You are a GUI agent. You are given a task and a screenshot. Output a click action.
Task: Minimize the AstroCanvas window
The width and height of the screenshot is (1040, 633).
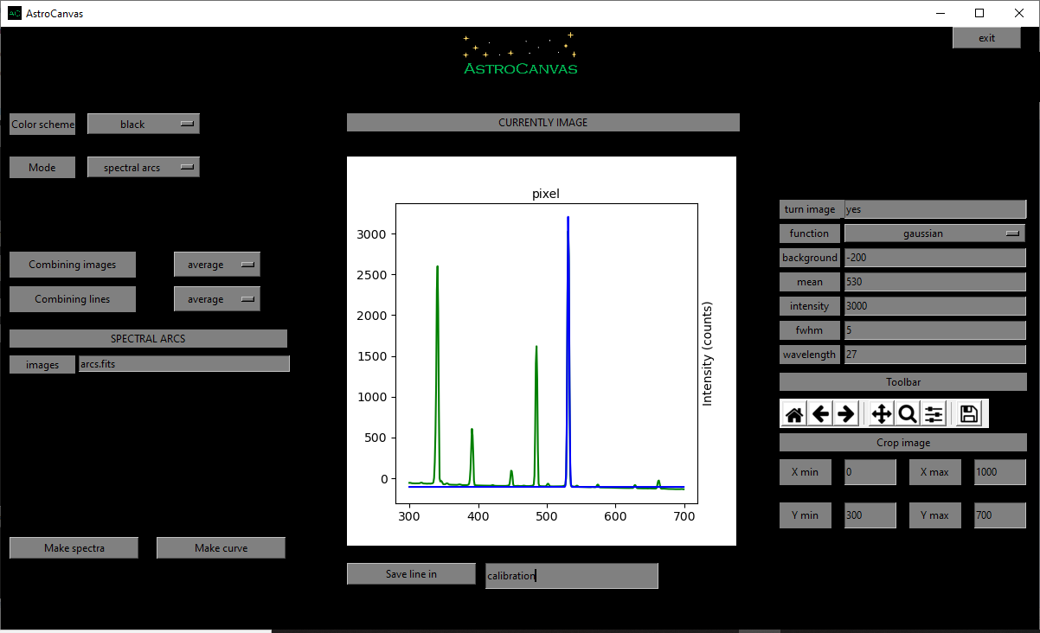(940, 13)
